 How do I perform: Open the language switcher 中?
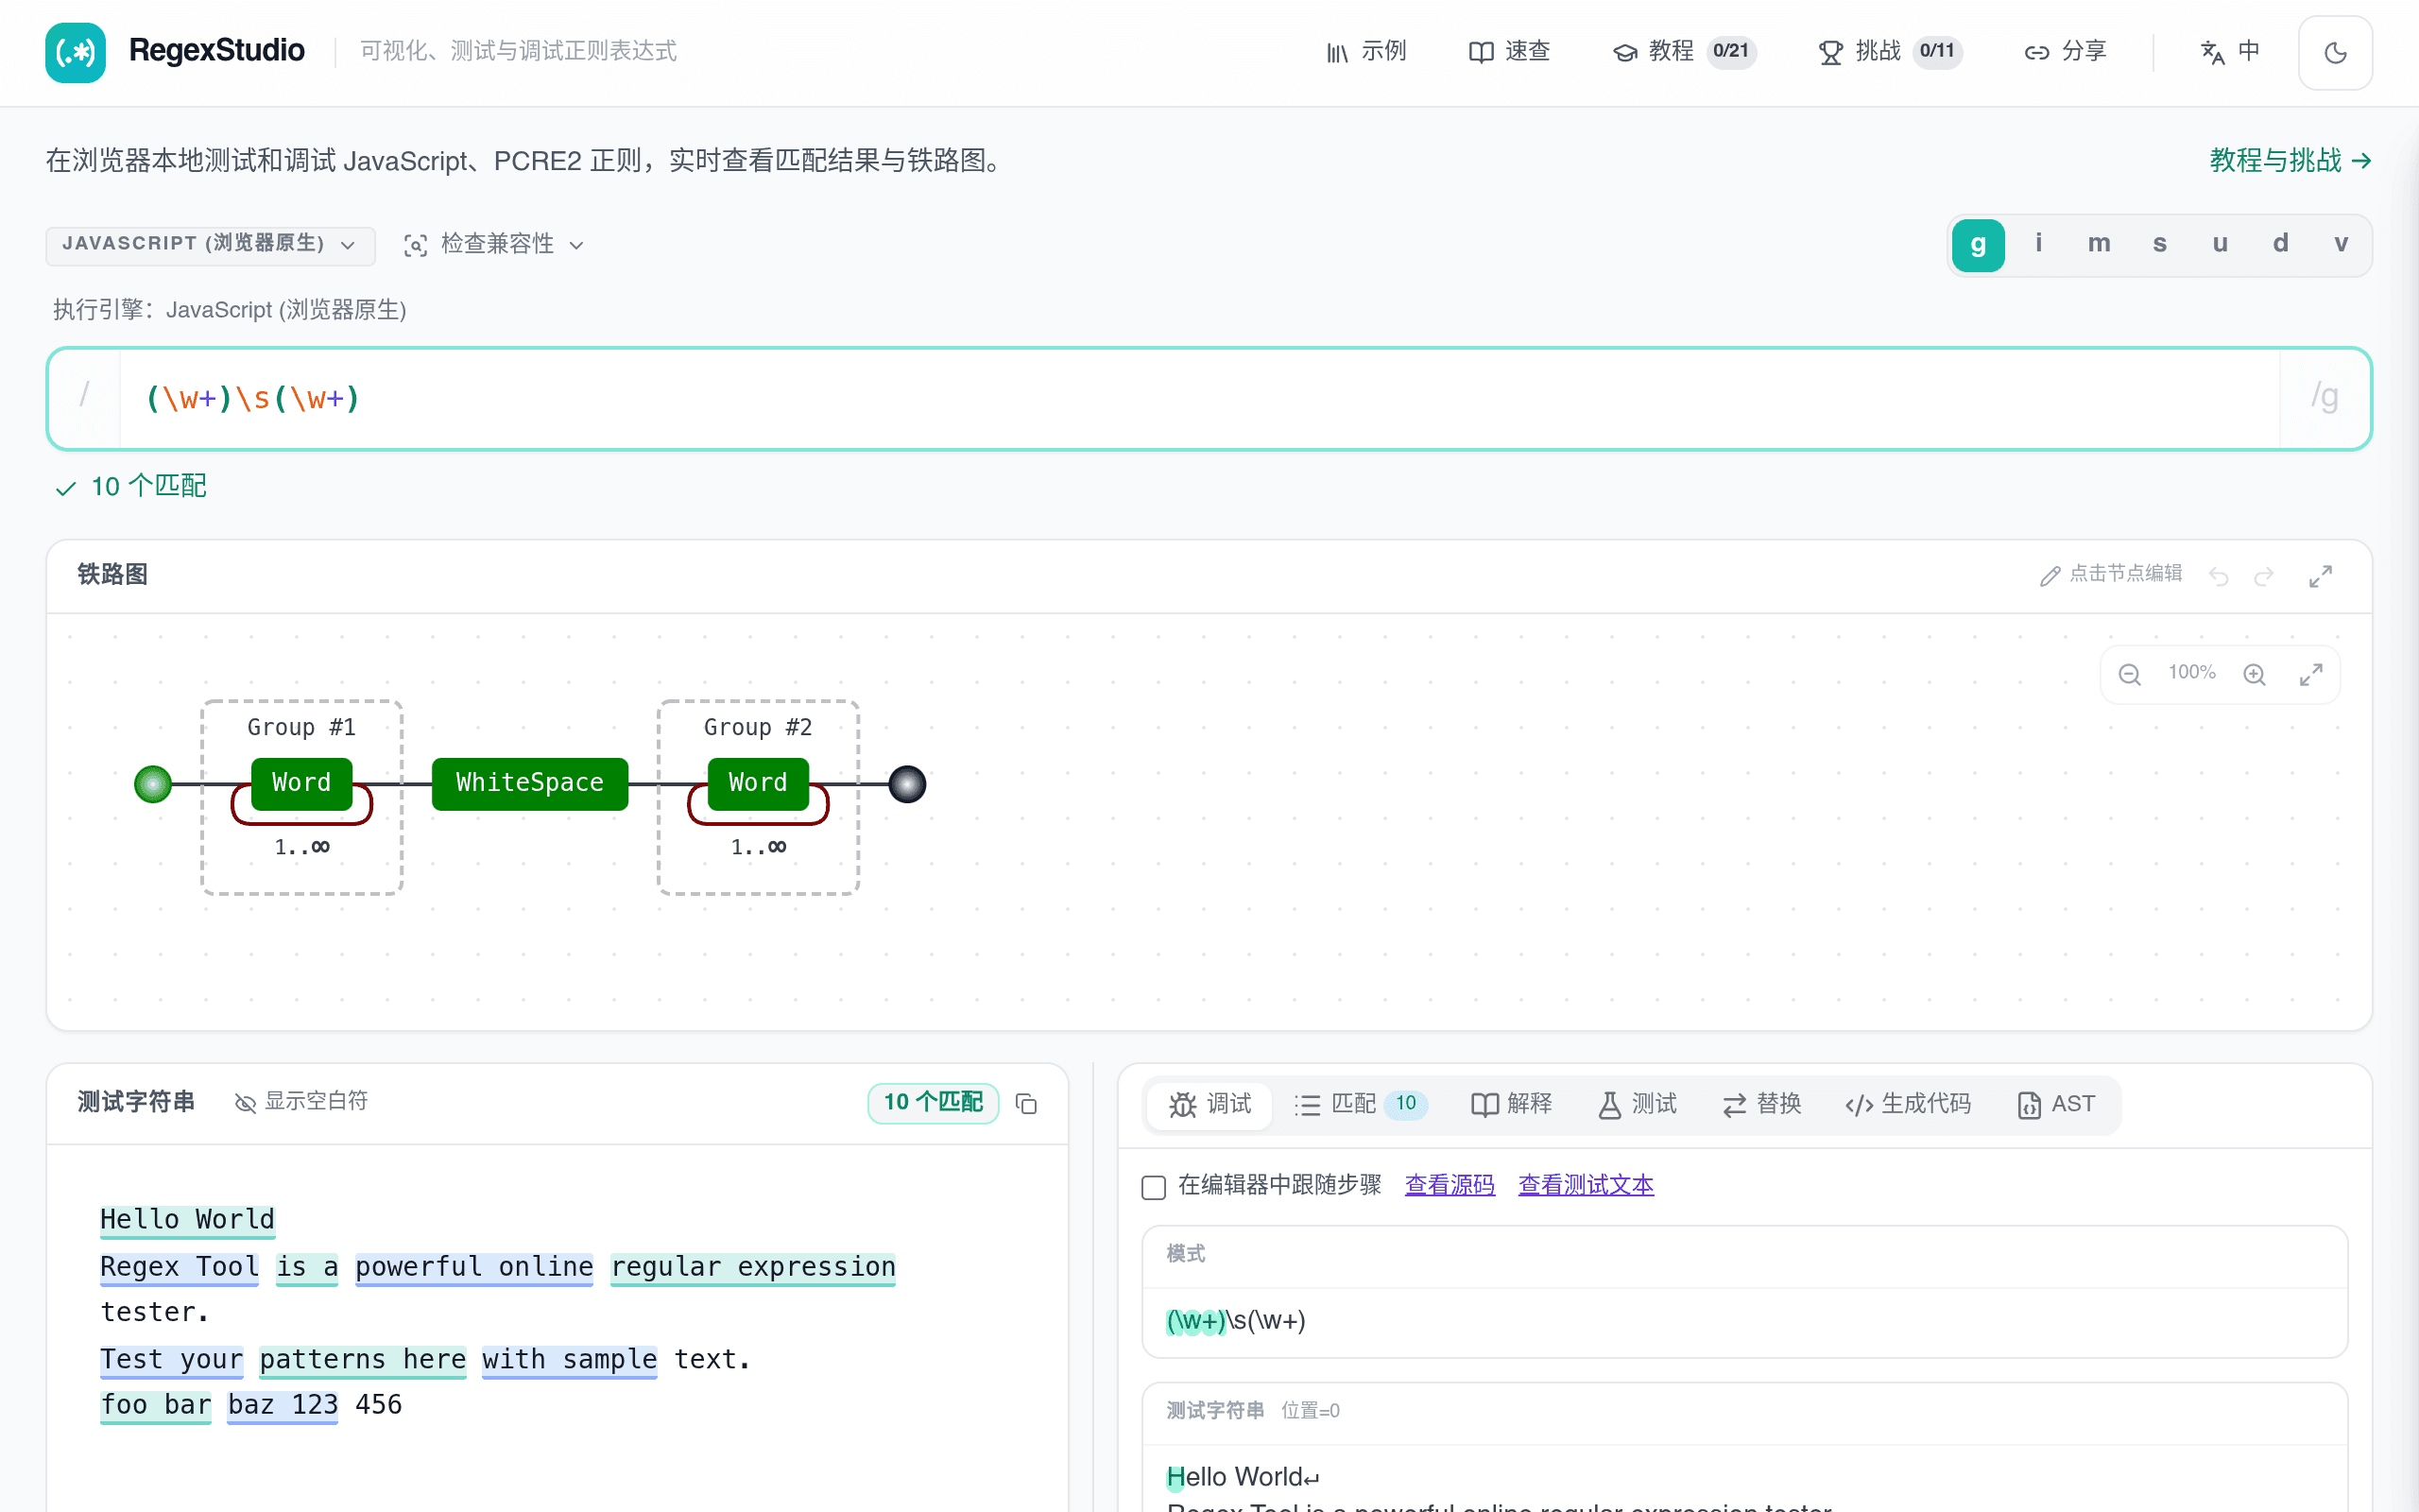pos(2230,52)
